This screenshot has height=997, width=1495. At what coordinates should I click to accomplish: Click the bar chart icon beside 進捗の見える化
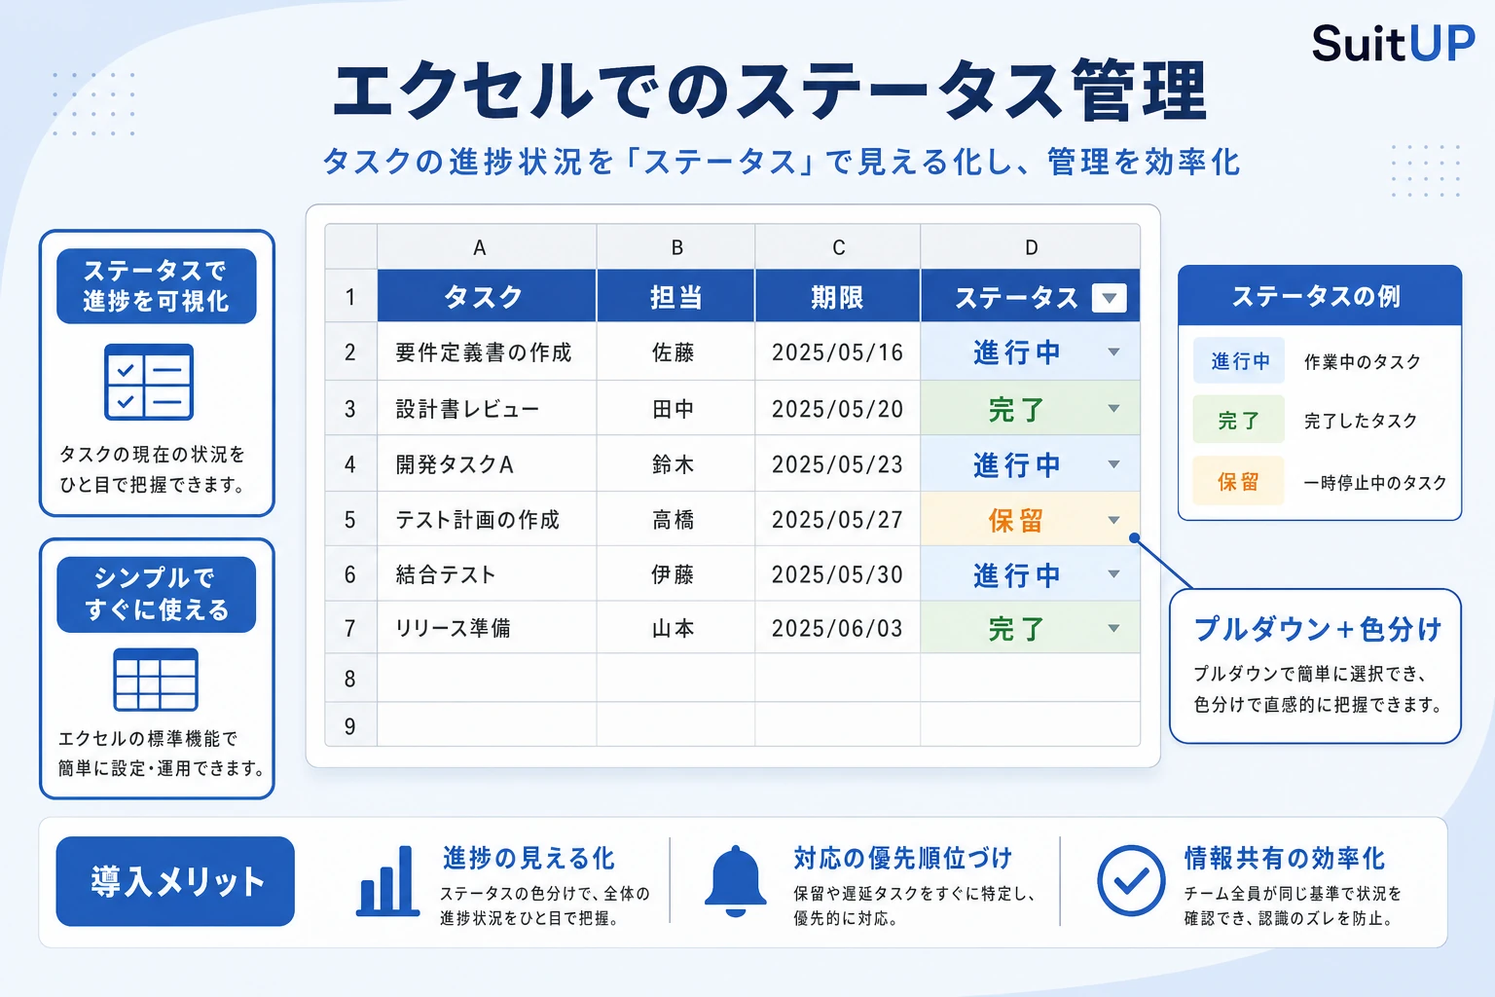pyautogui.click(x=387, y=881)
